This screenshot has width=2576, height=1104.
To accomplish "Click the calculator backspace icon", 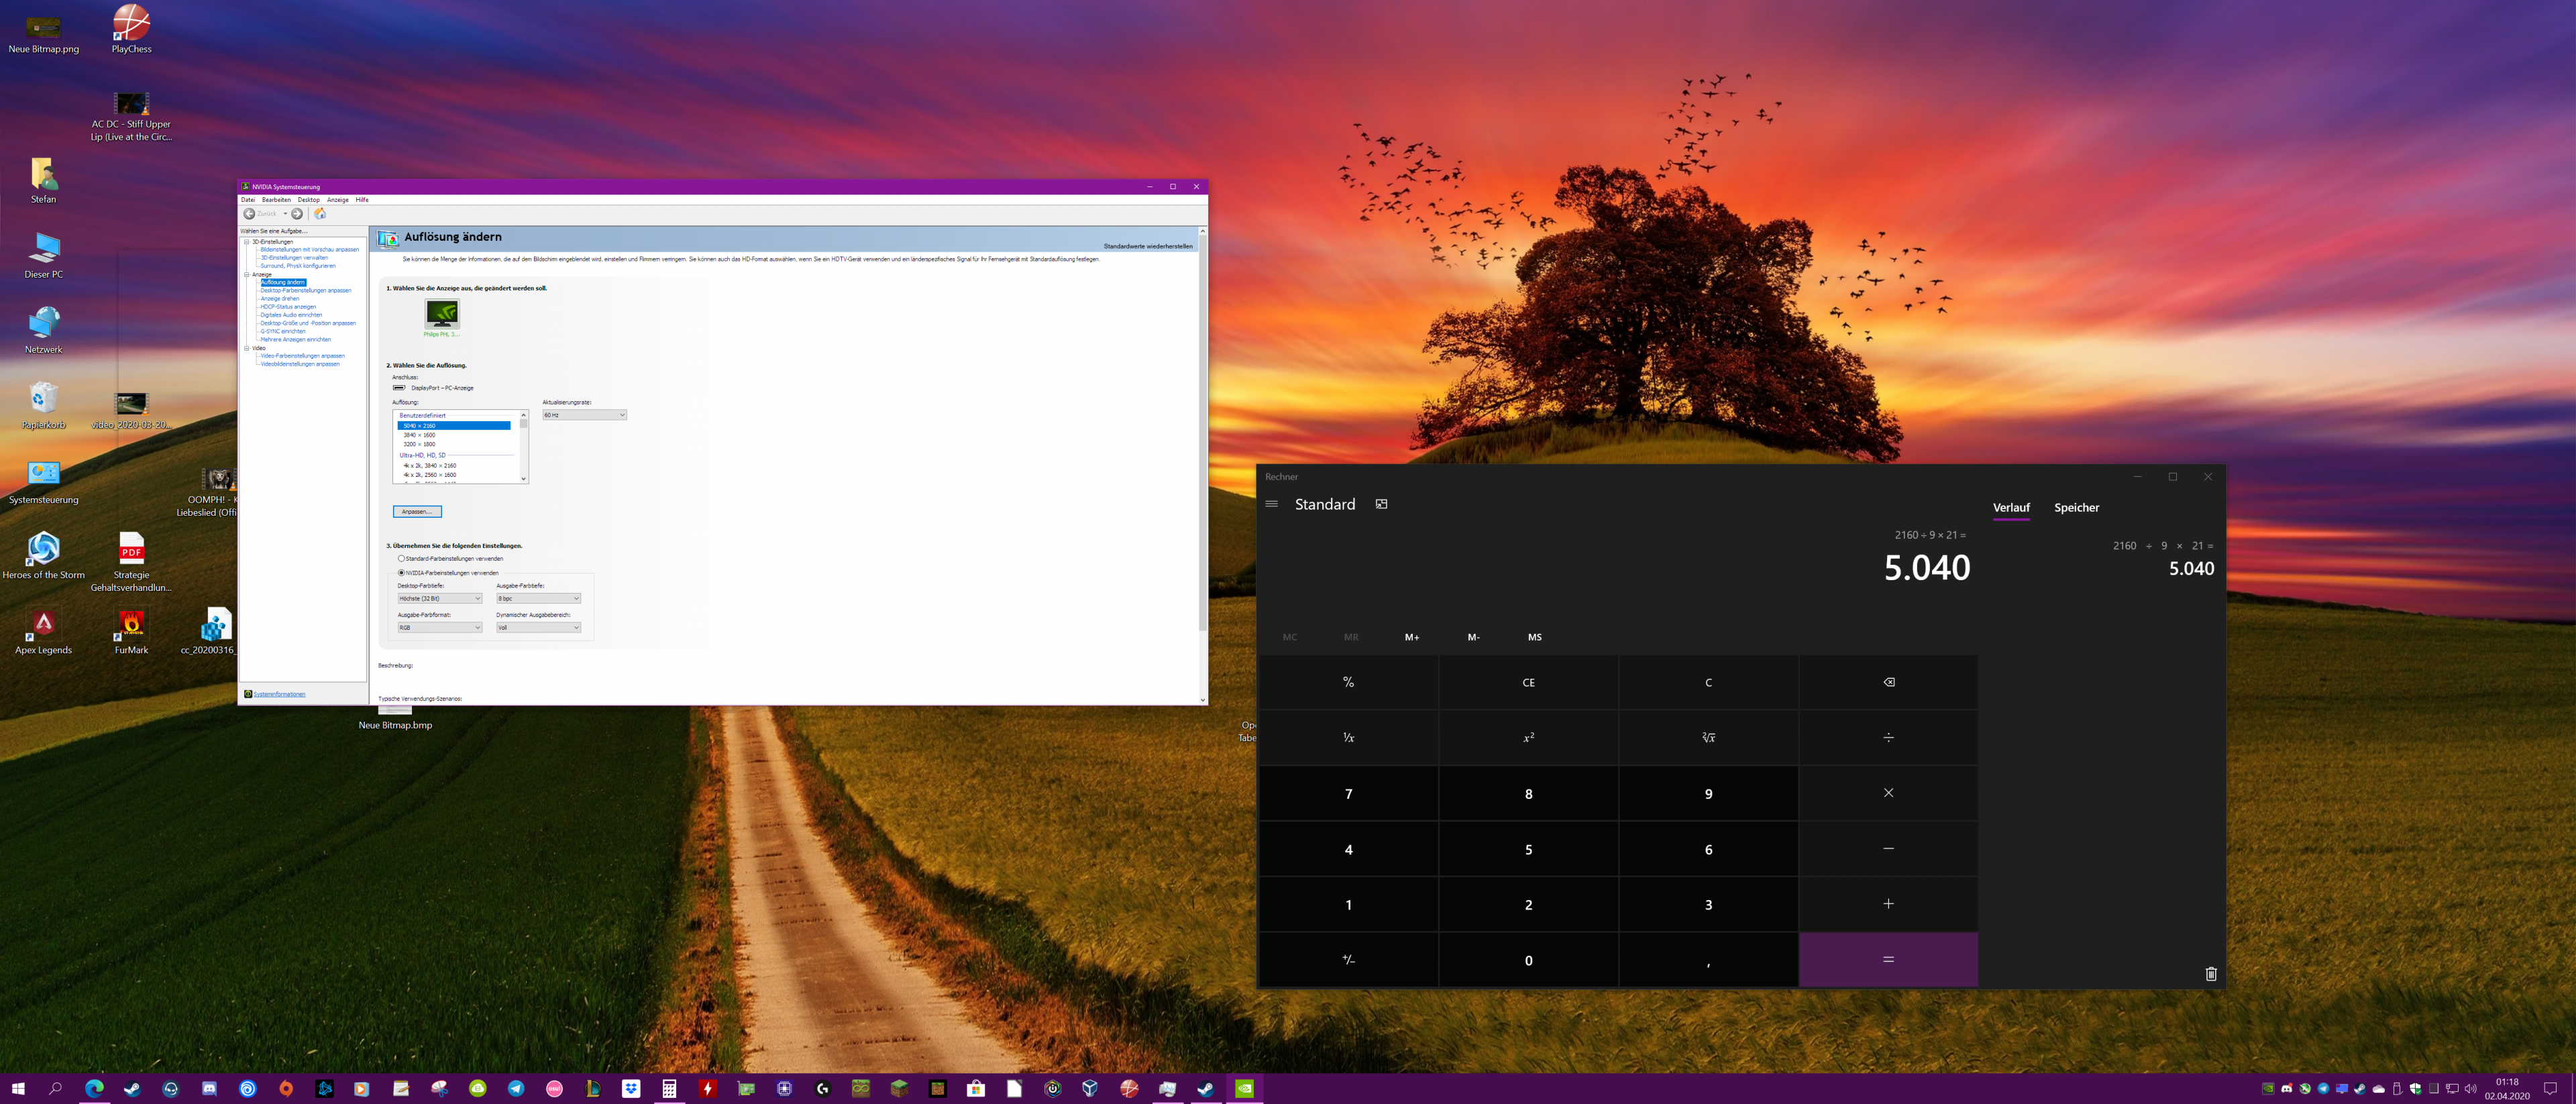I will click(1888, 682).
